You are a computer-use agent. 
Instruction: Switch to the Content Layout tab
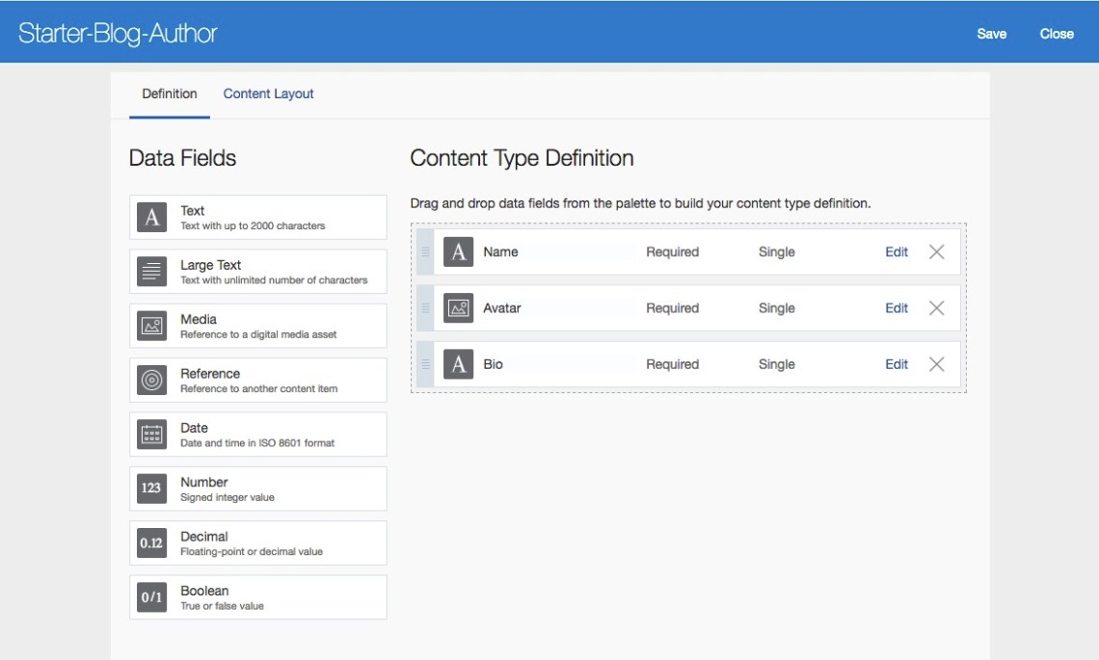(268, 93)
